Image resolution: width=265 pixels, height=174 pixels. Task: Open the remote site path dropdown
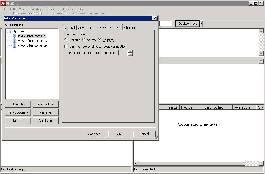pyautogui.click(x=261, y=61)
